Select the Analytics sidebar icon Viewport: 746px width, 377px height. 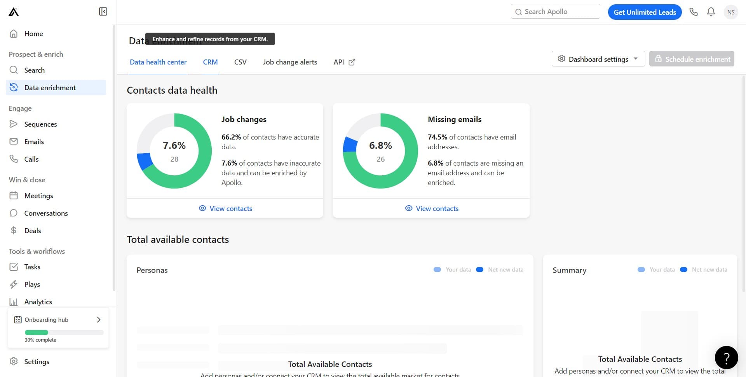tap(14, 302)
